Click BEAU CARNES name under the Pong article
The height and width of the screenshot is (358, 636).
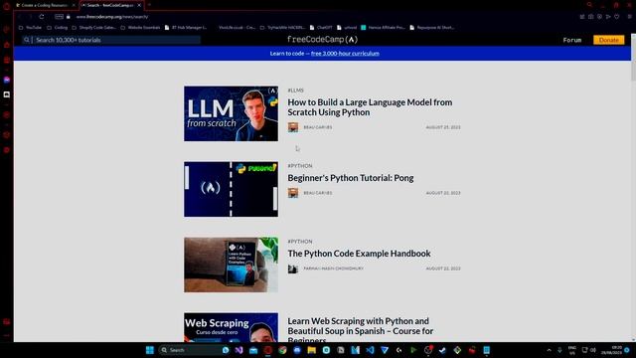pyautogui.click(x=318, y=193)
